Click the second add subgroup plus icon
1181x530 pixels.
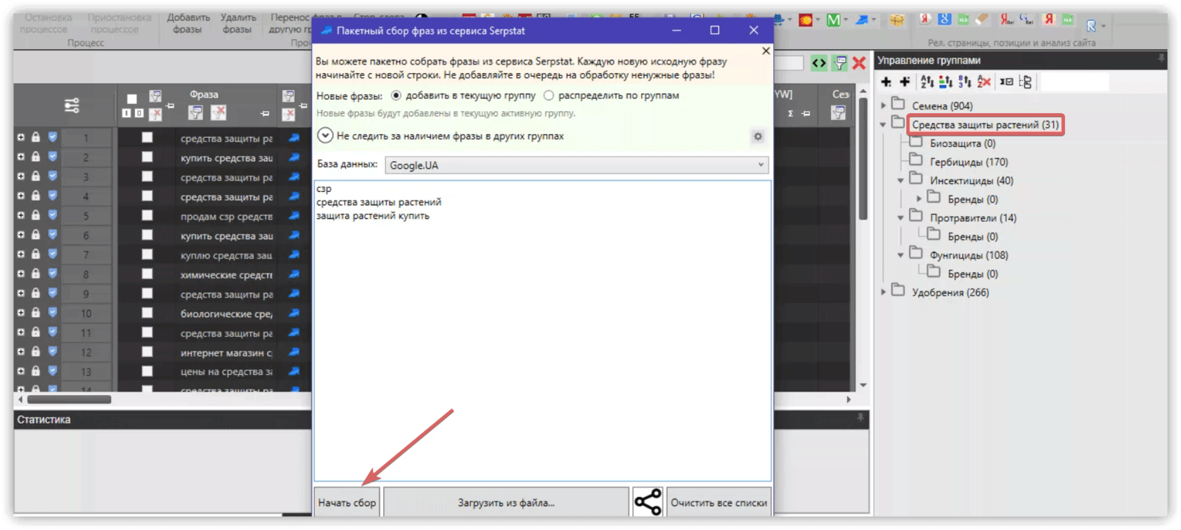[x=905, y=82]
